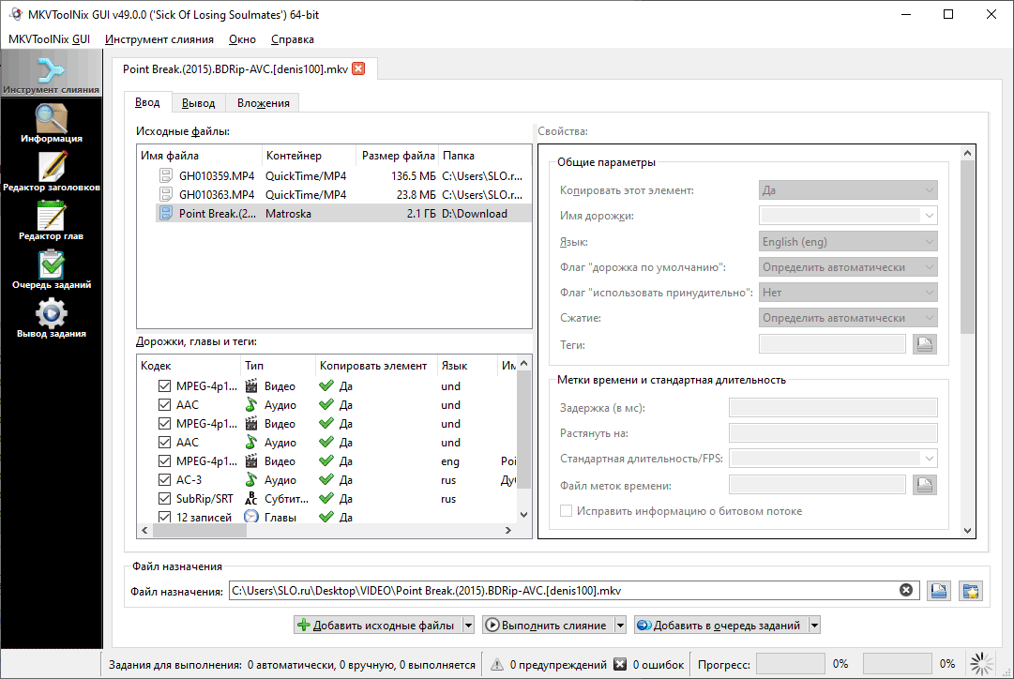Screen dimensions: 1014x679
Task: Open the Информация tool in sidebar
Action: [x=51, y=124]
